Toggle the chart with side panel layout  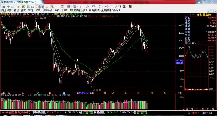42,7
